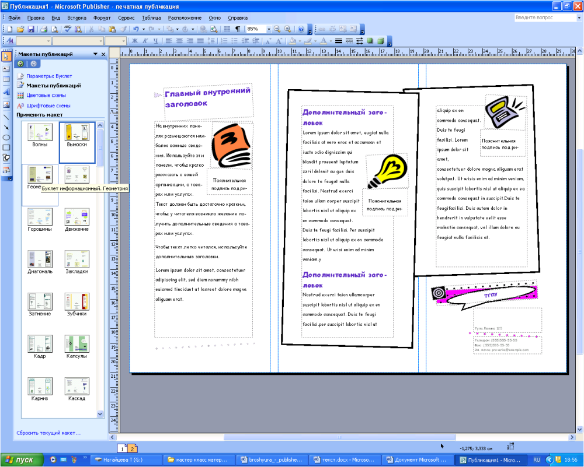Open the font size dropdown
Screen dimensions: 584x467
pyautogui.click(x=124, y=41)
